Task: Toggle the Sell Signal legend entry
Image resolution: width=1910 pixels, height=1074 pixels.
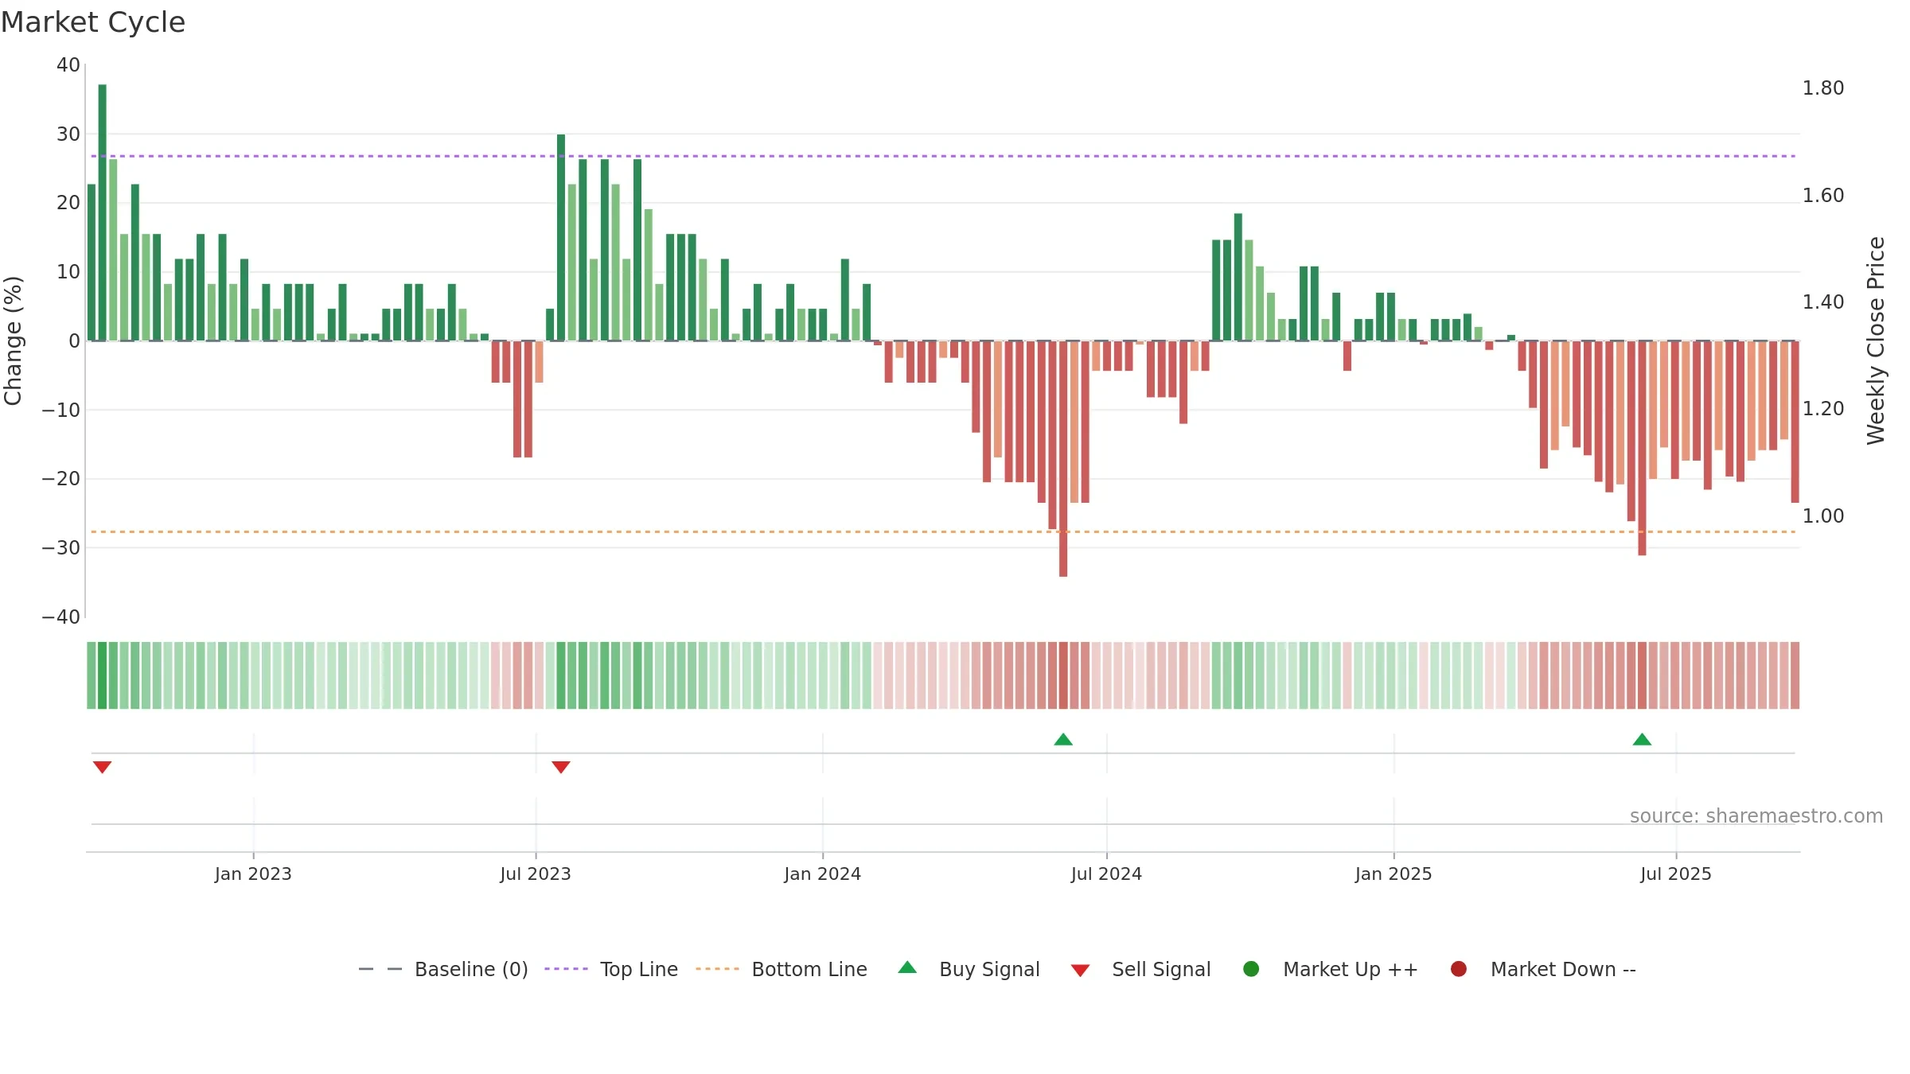Action: click(x=1140, y=969)
